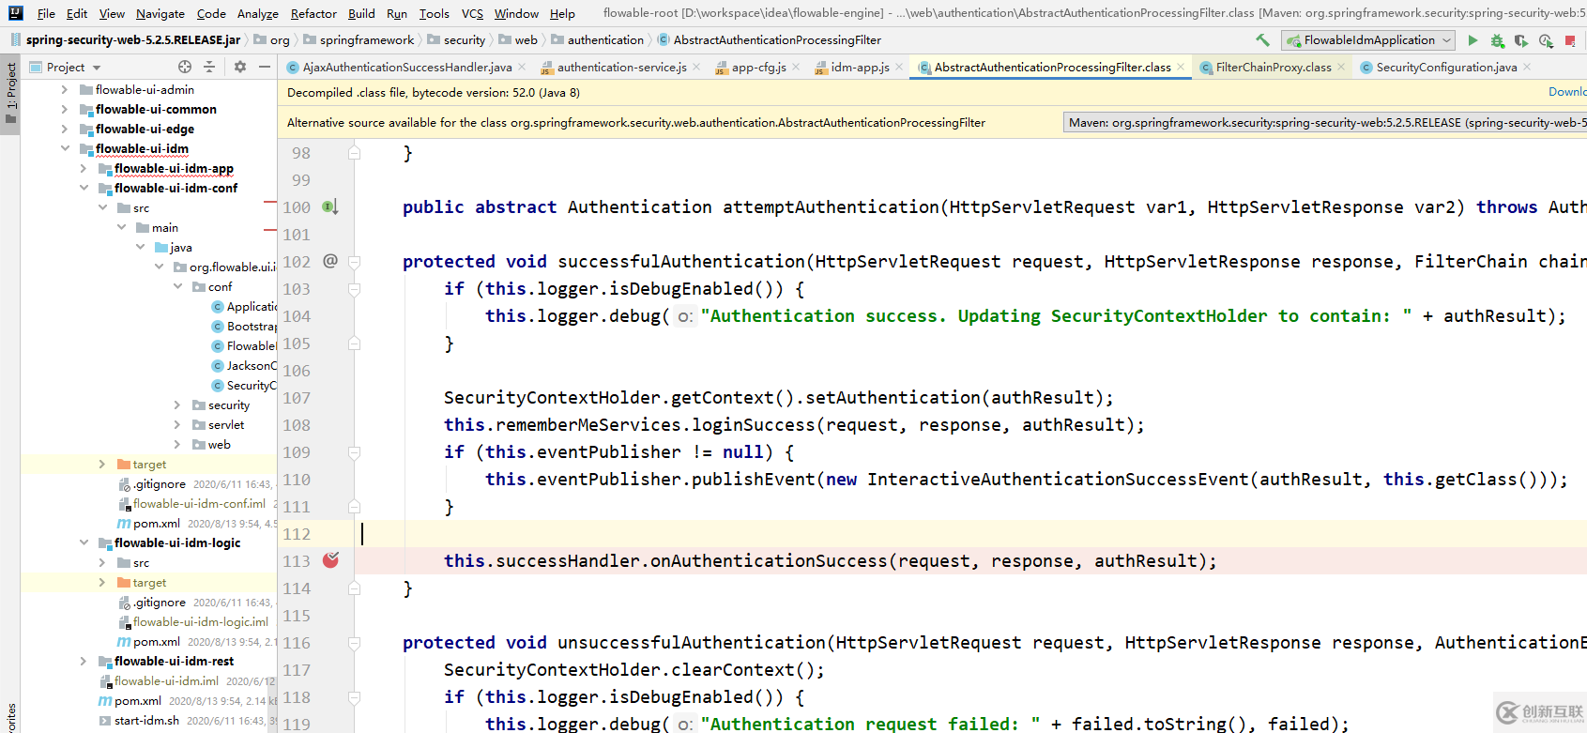Locate the current file using the crosshair icon
Screen dimensions: 1587x733
185,67
